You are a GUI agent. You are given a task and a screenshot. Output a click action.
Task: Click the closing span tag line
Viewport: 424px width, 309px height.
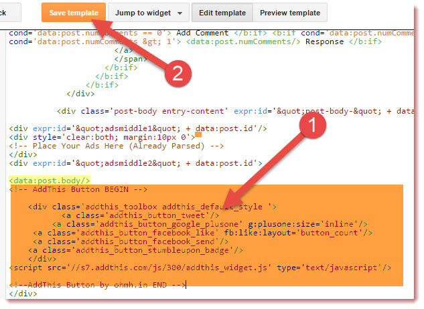click(131, 59)
